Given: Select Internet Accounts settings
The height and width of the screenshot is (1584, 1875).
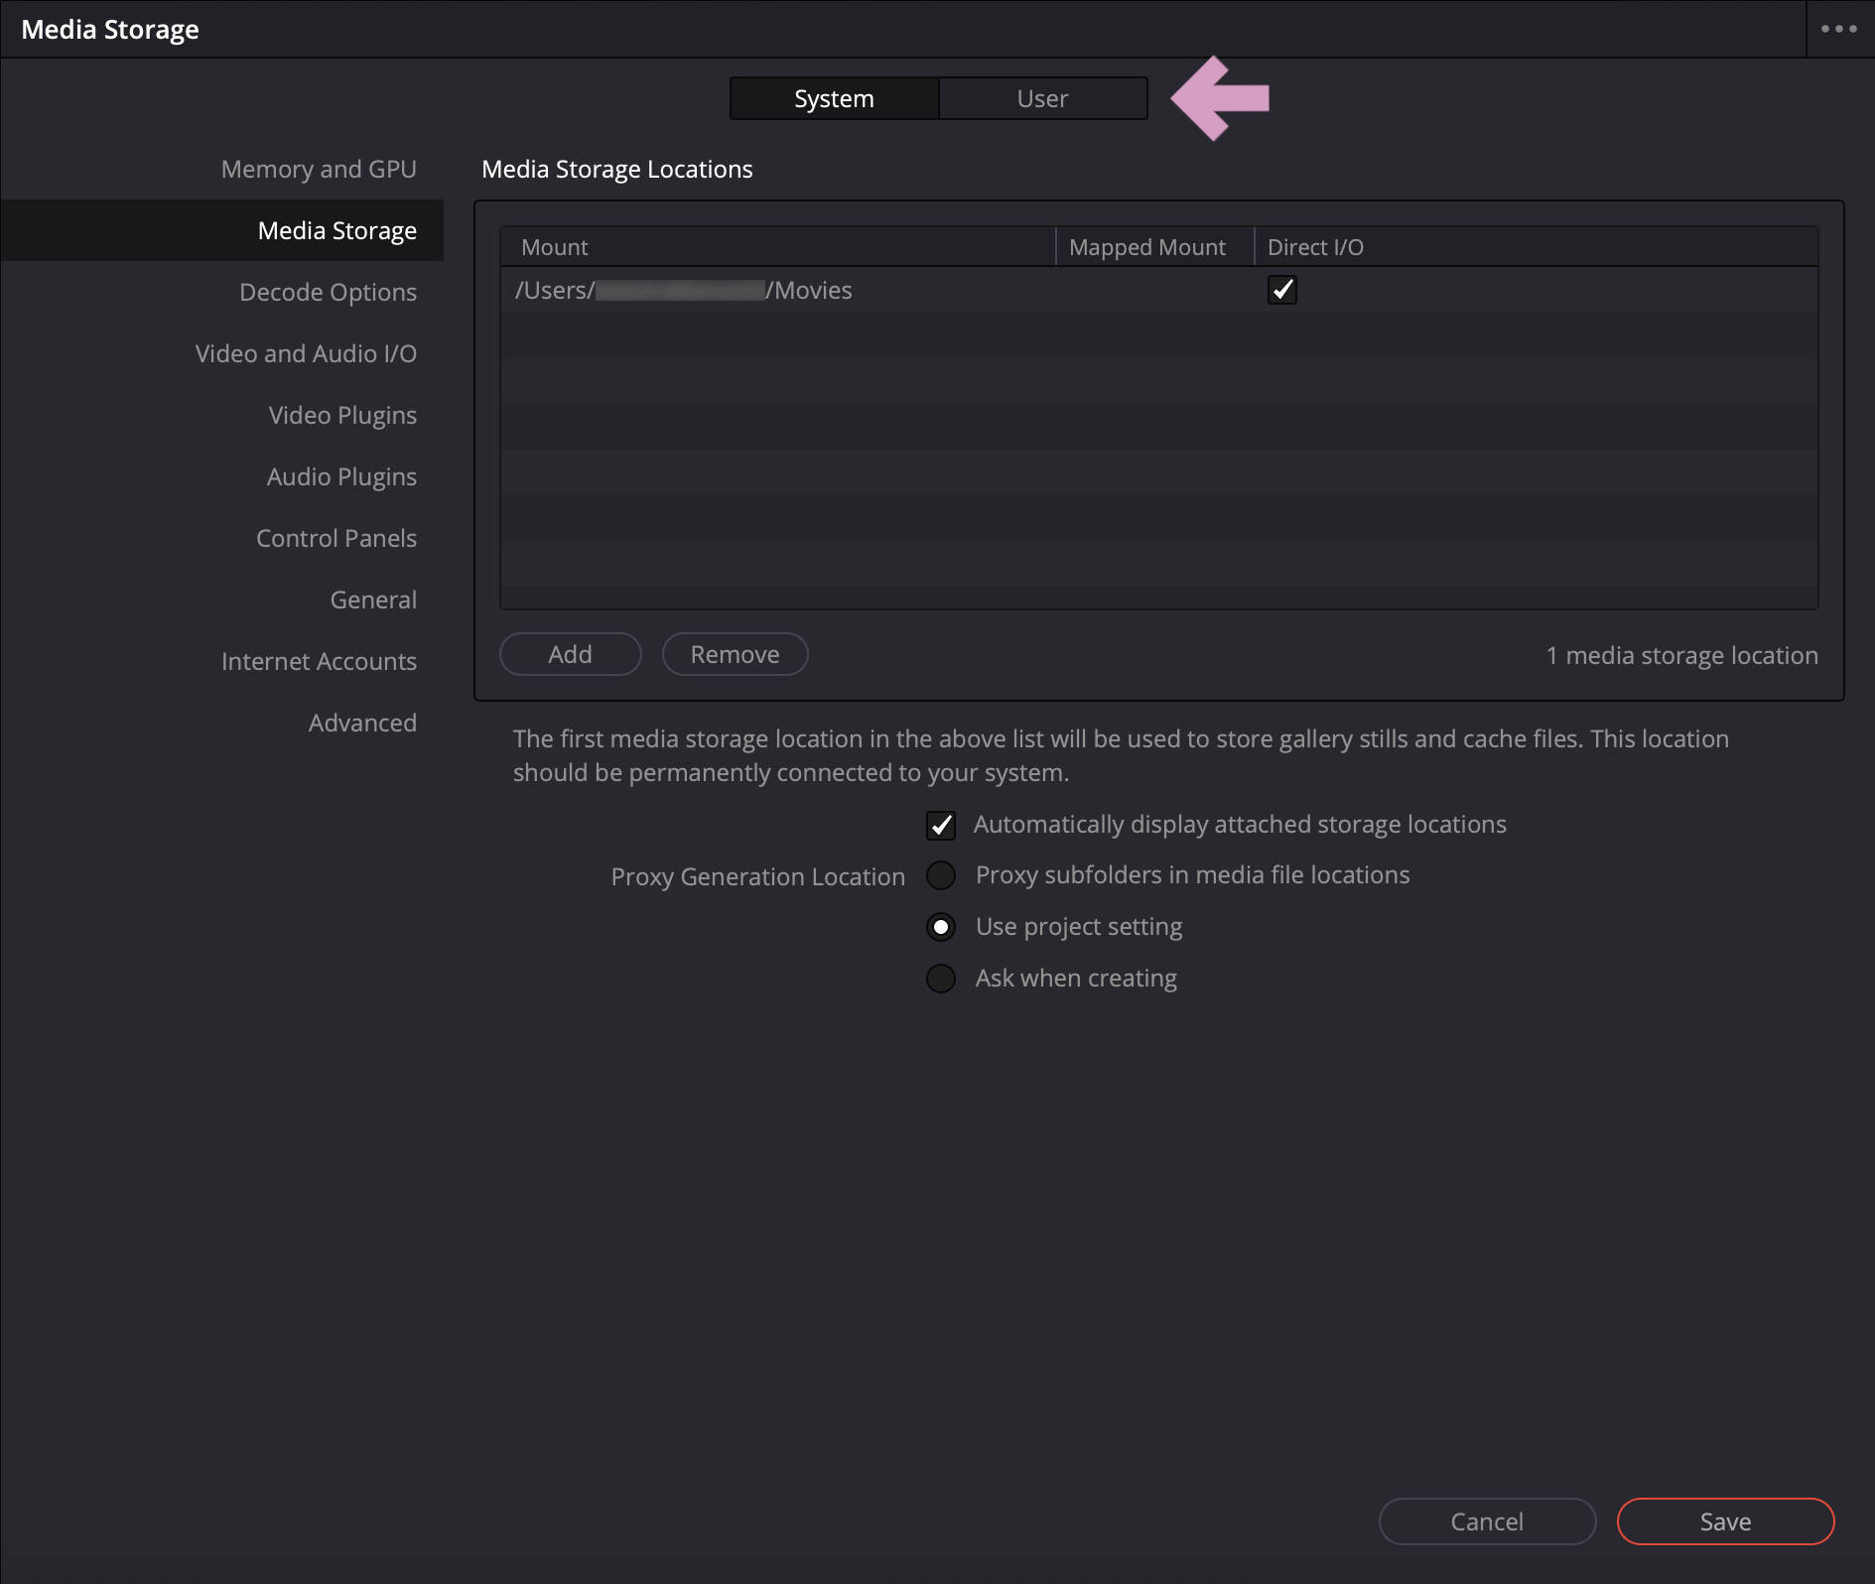Looking at the screenshot, I should pyautogui.click(x=319, y=660).
